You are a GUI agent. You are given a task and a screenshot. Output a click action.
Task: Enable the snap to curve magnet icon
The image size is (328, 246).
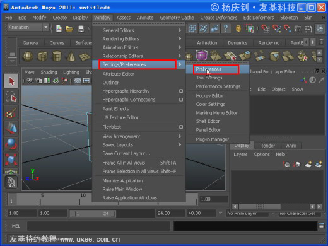(276, 28)
